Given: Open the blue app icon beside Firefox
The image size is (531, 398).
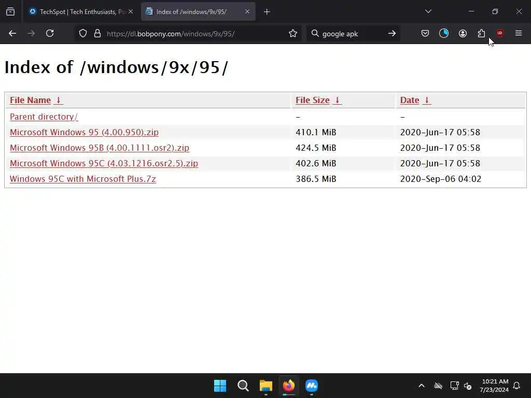Looking at the screenshot, I should point(312,386).
